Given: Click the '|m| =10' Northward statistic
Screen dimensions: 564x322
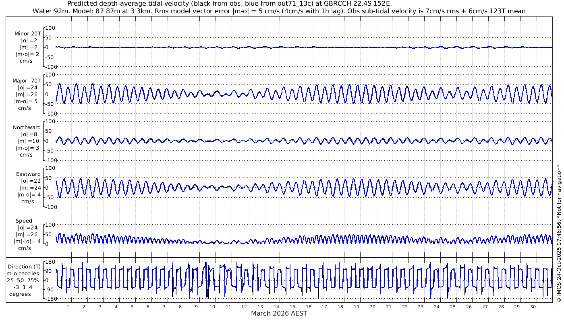Looking at the screenshot, I should [x=27, y=141].
